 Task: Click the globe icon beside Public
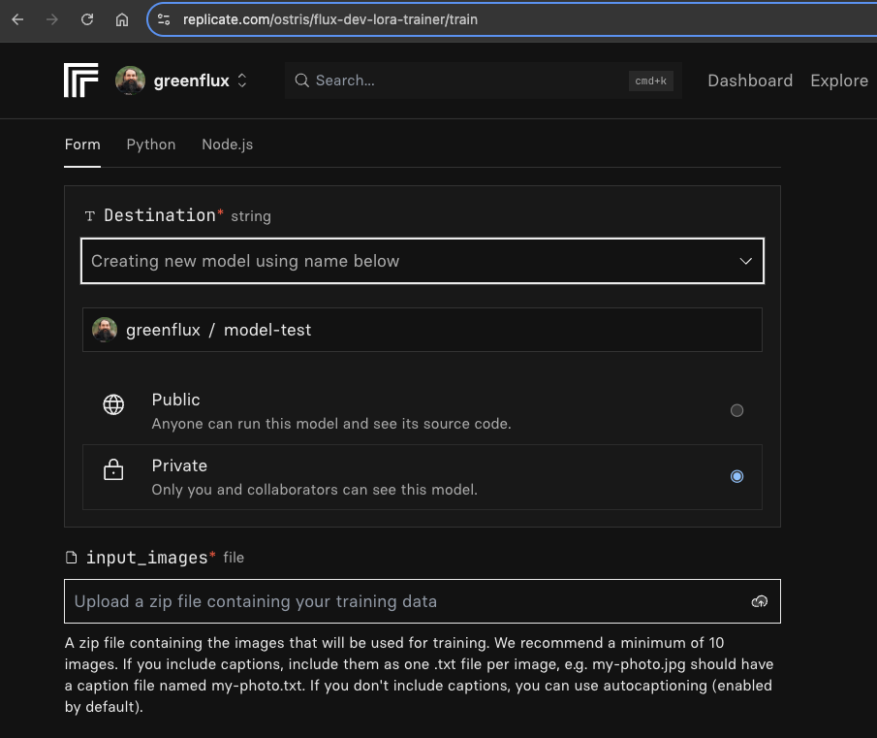[113, 405]
